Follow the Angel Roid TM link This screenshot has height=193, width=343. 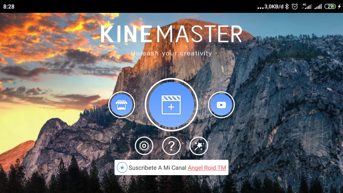click(207, 168)
